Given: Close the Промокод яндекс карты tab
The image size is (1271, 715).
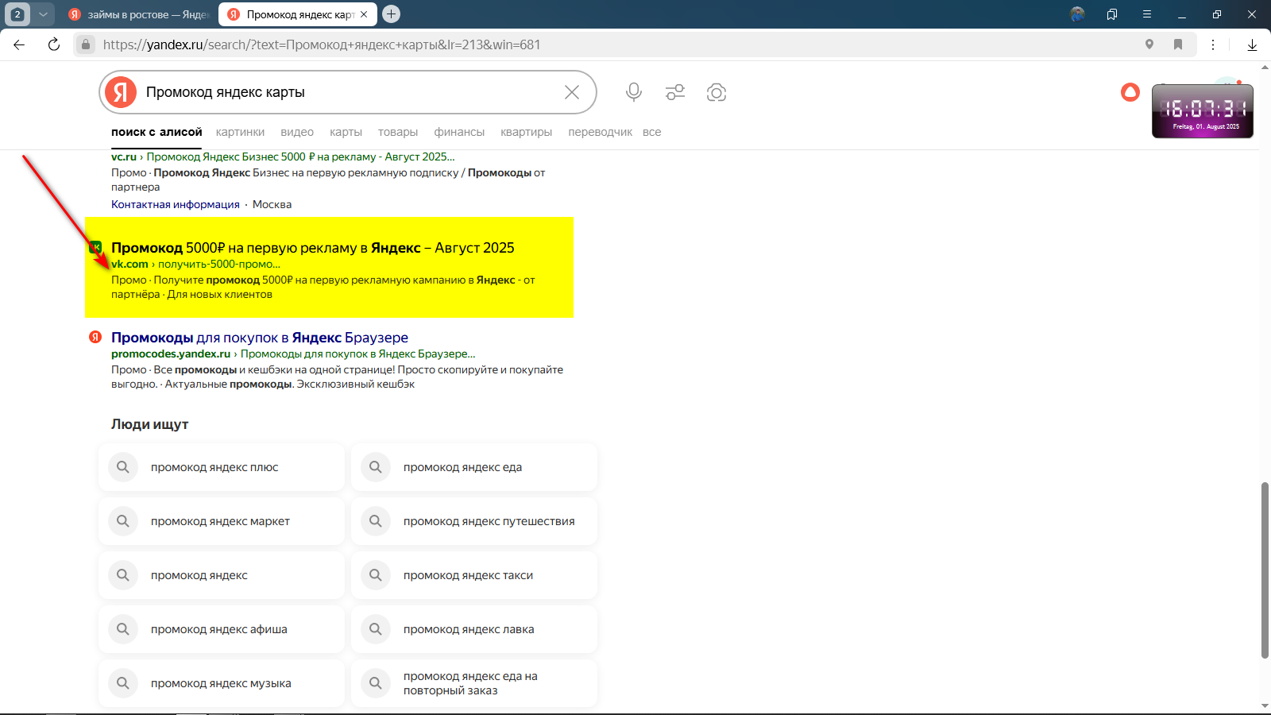Looking at the screenshot, I should pos(364,14).
